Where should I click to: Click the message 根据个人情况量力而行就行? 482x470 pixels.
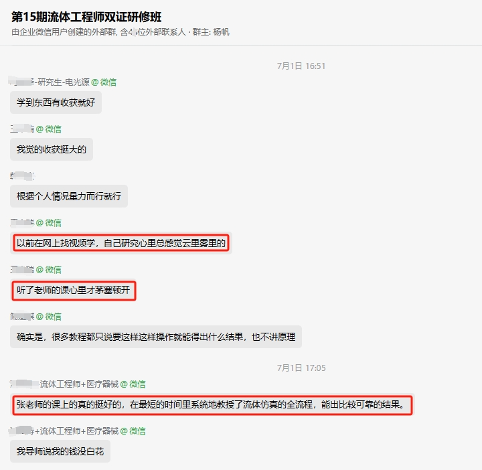point(69,196)
